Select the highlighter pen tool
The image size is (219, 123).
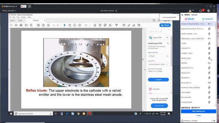(x=129, y=25)
